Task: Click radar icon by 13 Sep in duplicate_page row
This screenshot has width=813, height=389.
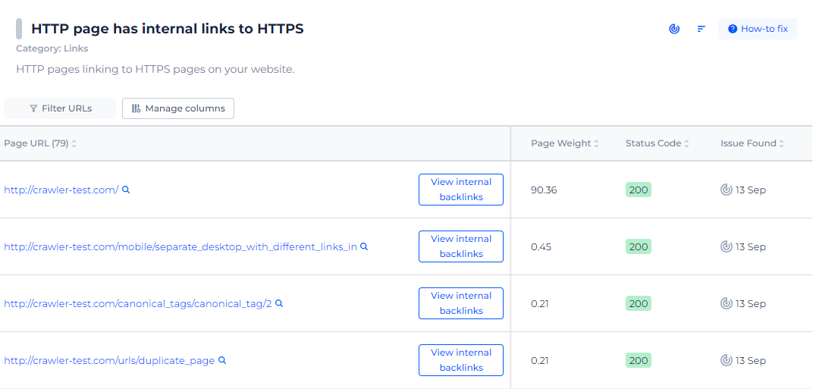Action: [x=727, y=360]
